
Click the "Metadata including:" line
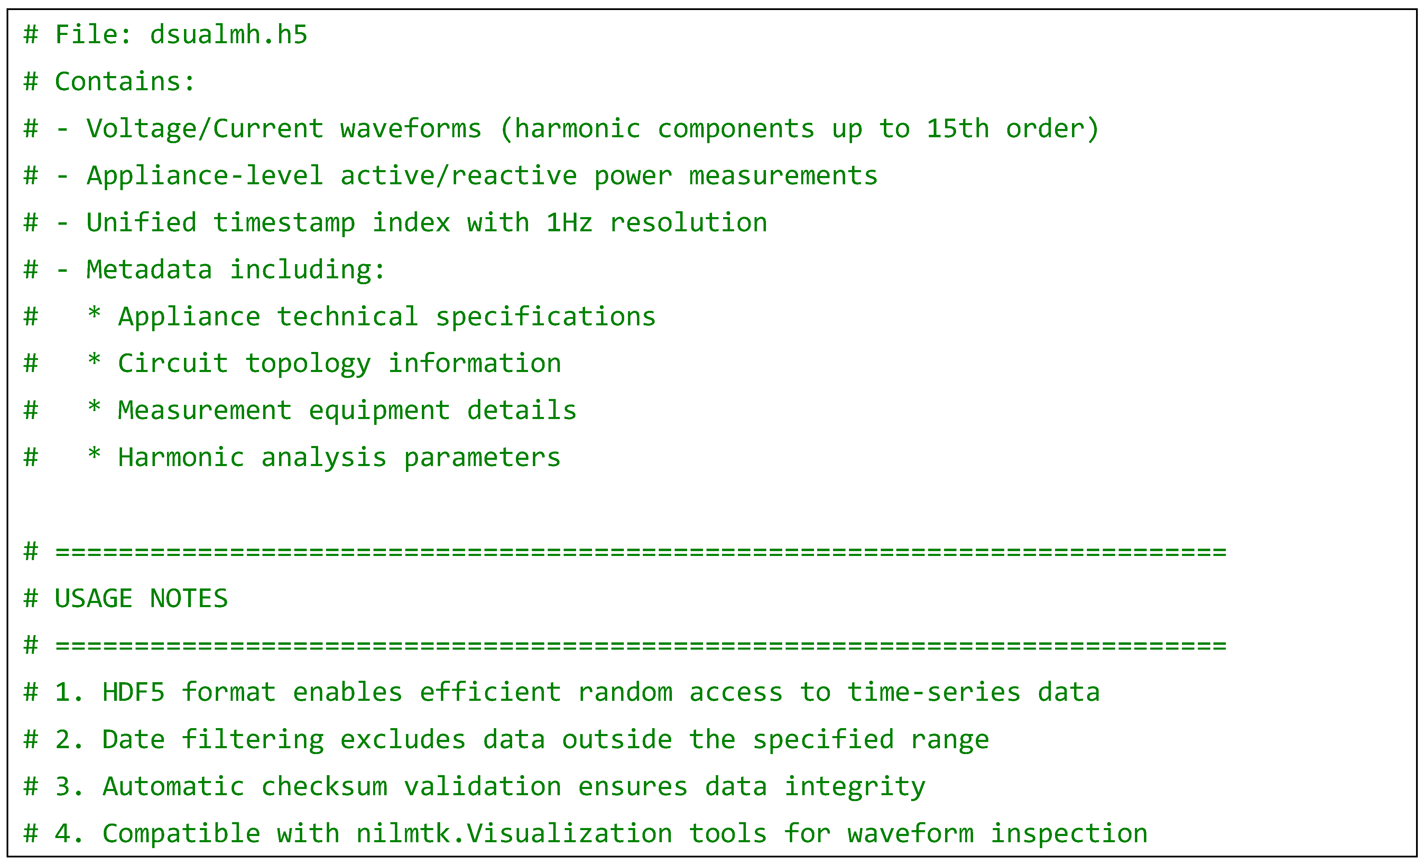point(235,270)
